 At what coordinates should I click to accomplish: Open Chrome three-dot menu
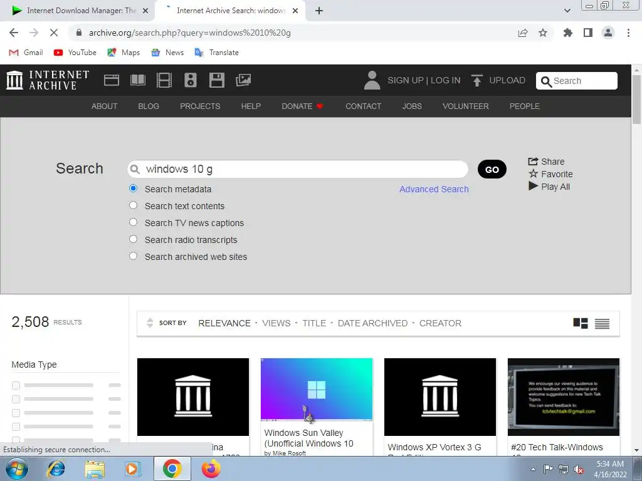[628, 33]
